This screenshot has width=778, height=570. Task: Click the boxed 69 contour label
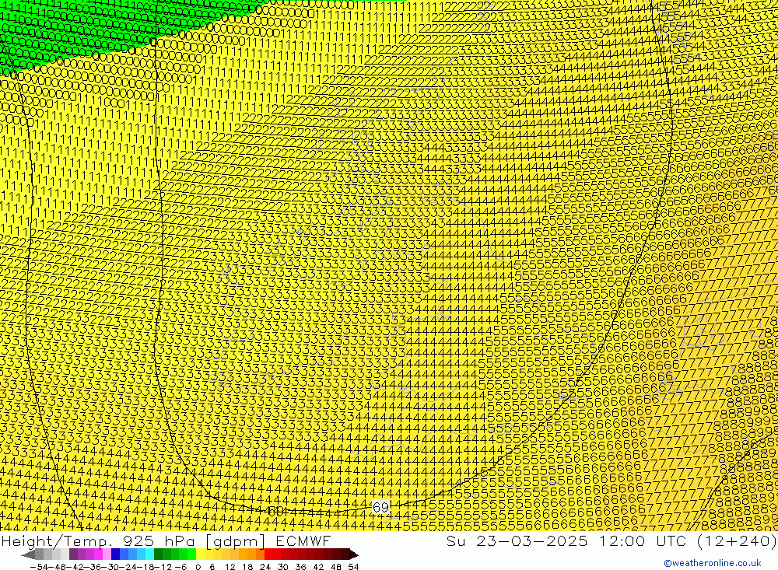pyautogui.click(x=380, y=507)
